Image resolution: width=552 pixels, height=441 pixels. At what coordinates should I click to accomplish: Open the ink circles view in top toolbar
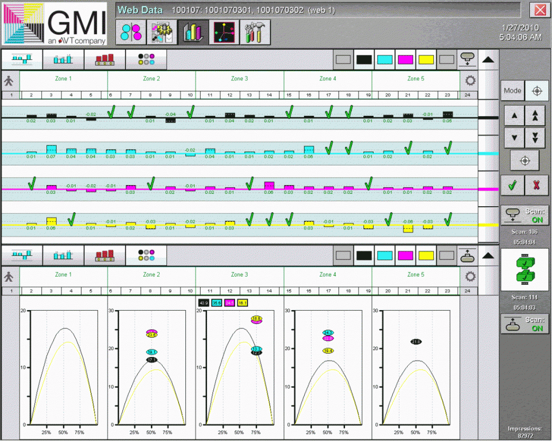point(131,32)
